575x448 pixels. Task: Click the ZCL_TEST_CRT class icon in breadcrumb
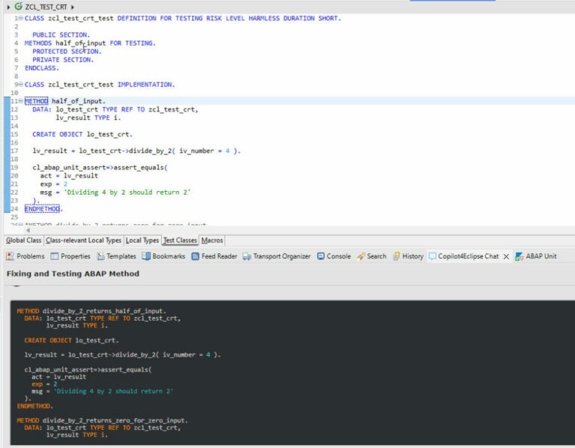tap(18, 6)
